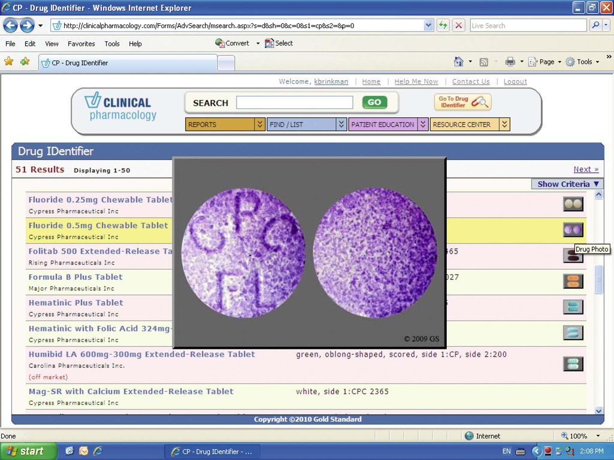Open the Tools menu in menu bar
614x460 pixels.
tap(112, 44)
